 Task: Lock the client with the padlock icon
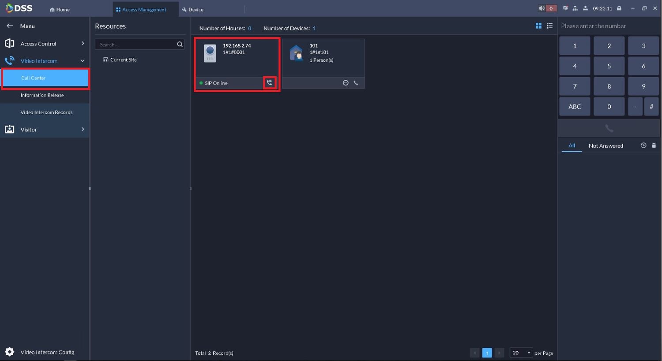[619, 8]
